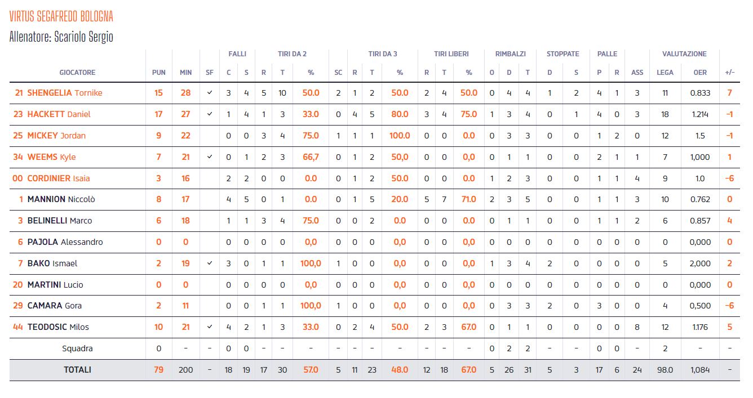Click the MIN column header
The height and width of the screenshot is (398, 753).
coord(185,72)
